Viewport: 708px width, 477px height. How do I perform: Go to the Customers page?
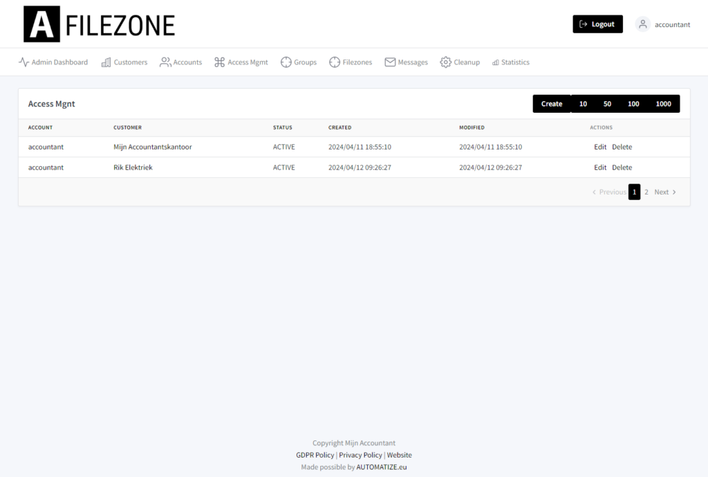(124, 62)
